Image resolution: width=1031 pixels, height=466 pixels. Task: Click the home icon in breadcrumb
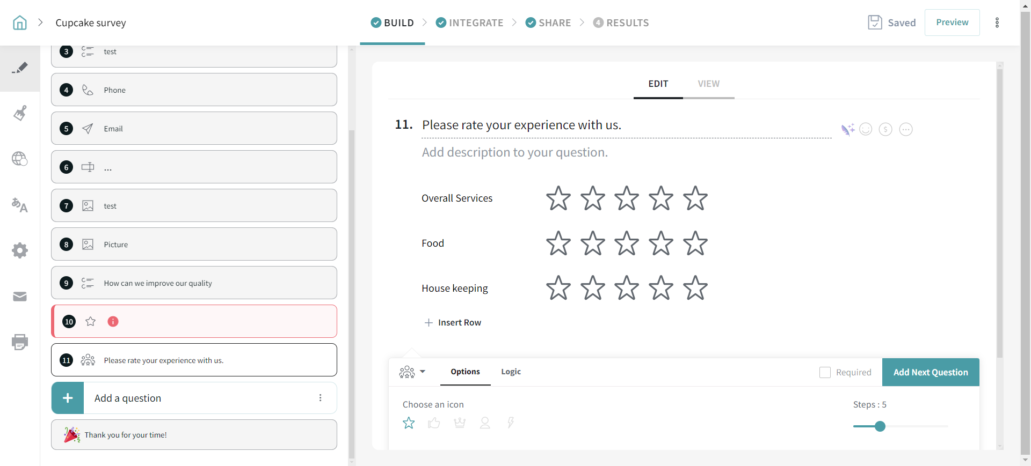click(x=20, y=23)
